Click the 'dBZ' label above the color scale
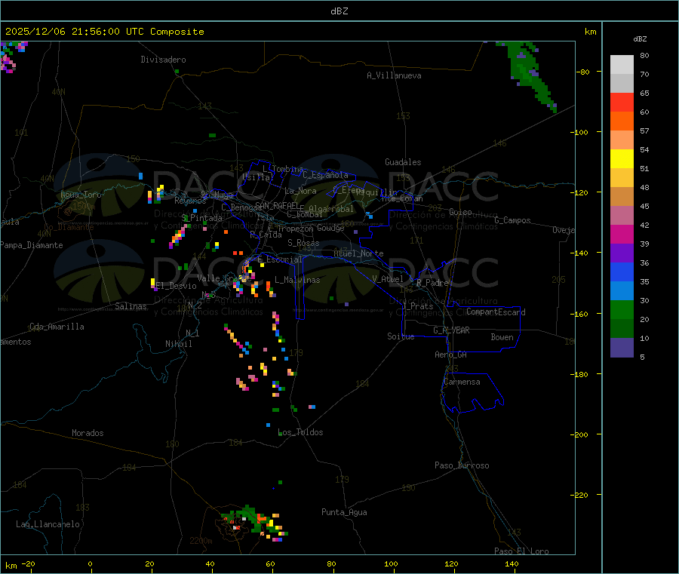 (640, 39)
